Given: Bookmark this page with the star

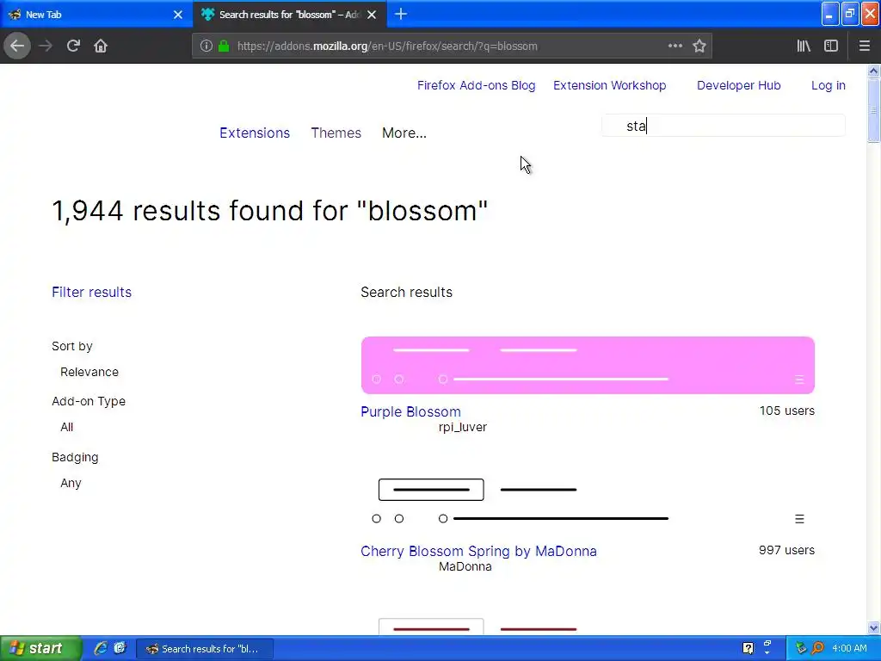Looking at the screenshot, I should [x=699, y=46].
